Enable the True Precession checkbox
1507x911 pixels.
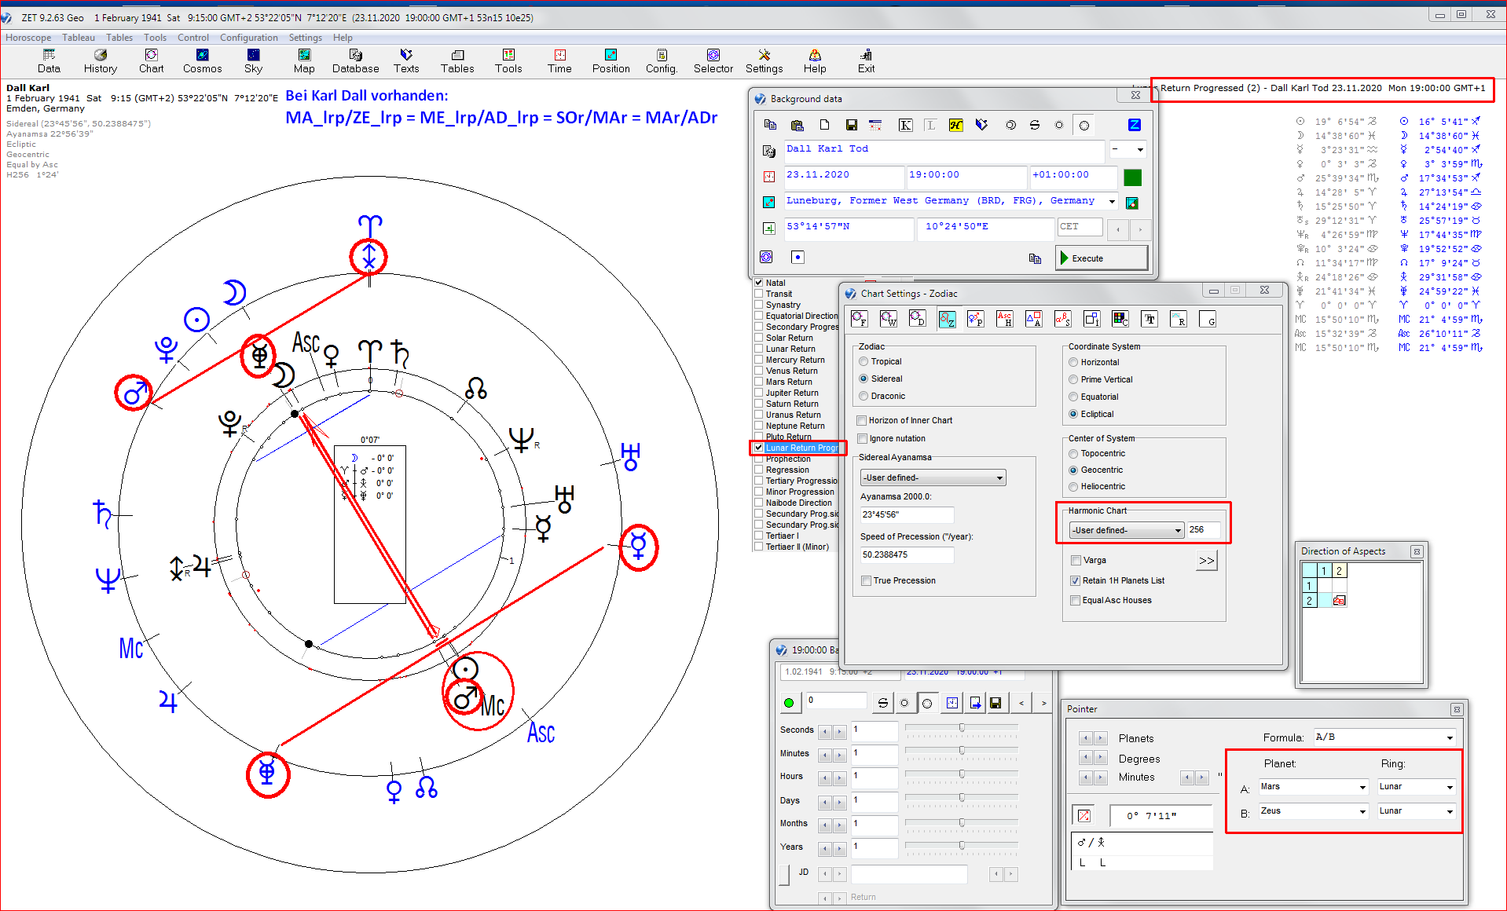tap(866, 580)
